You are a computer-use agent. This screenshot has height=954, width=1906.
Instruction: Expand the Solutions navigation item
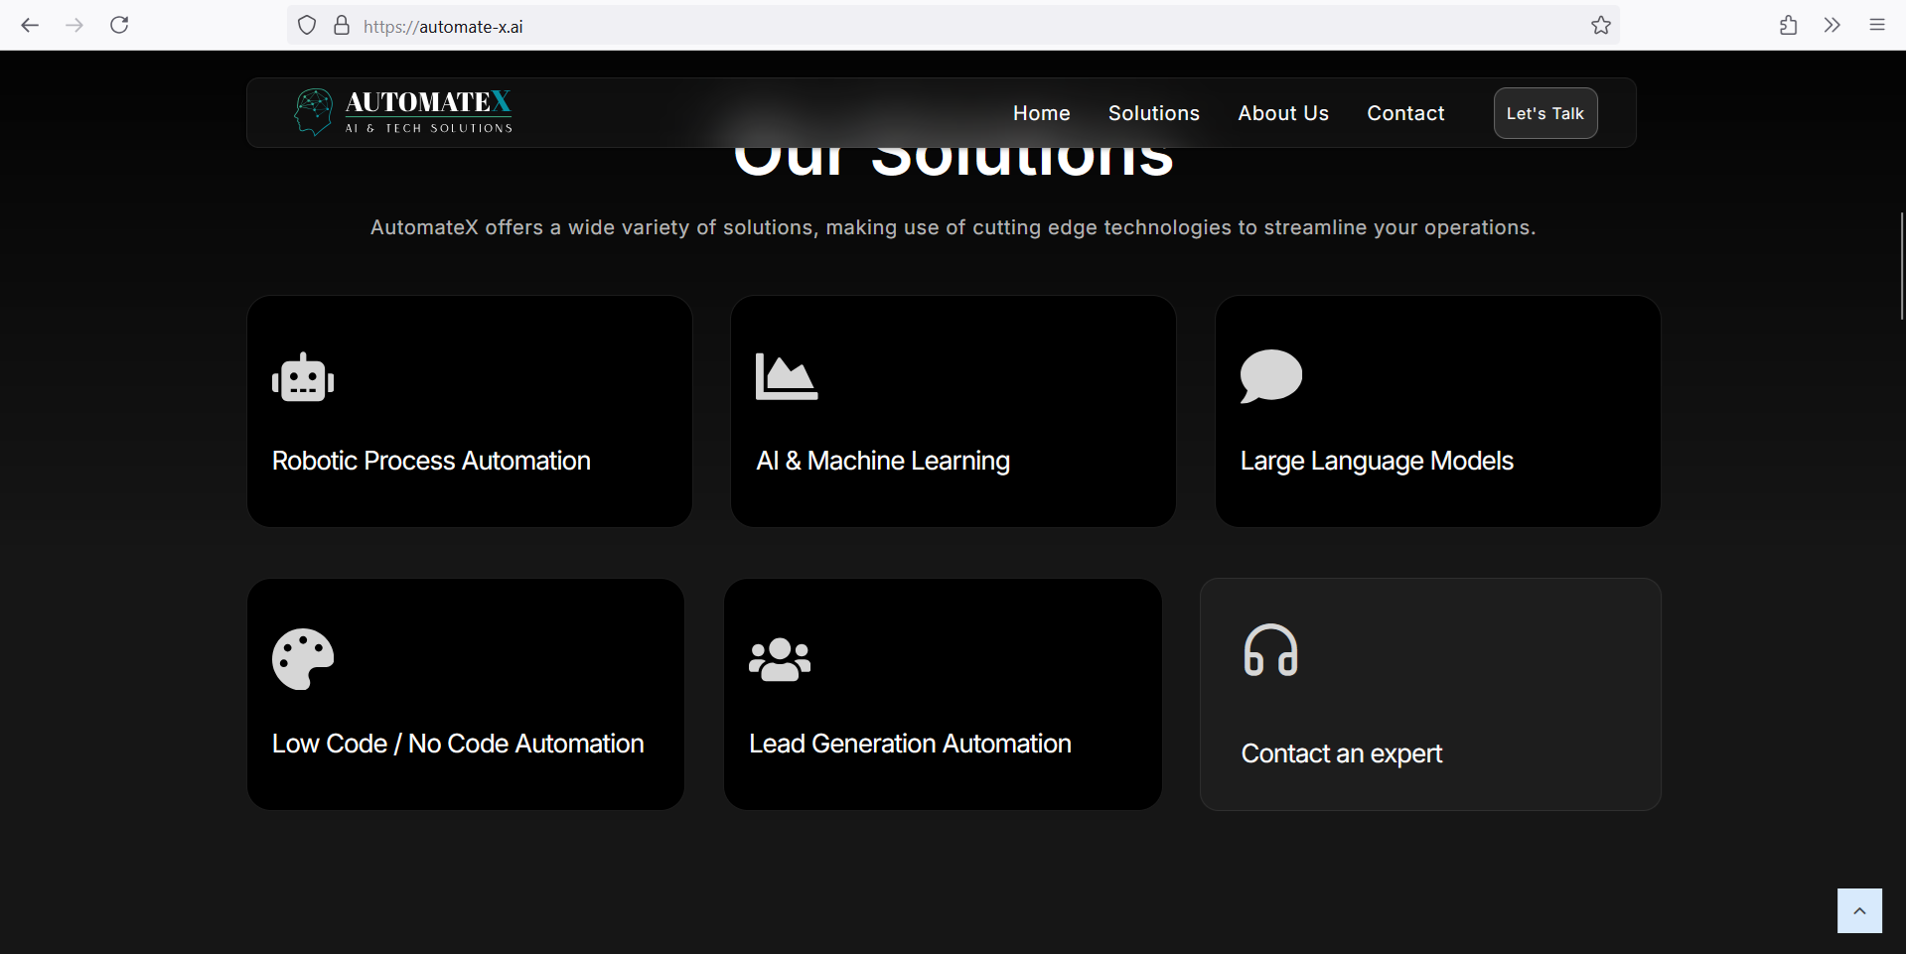[x=1153, y=113]
